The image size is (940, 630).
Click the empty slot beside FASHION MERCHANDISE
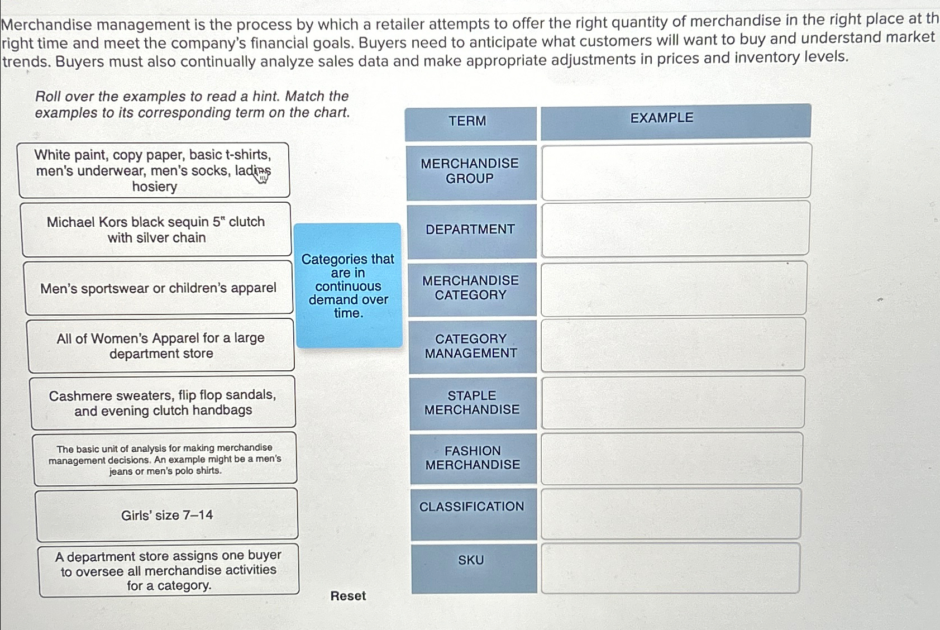click(x=672, y=459)
